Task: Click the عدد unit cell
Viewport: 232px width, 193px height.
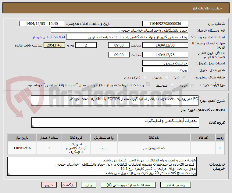Action: tap(104, 148)
